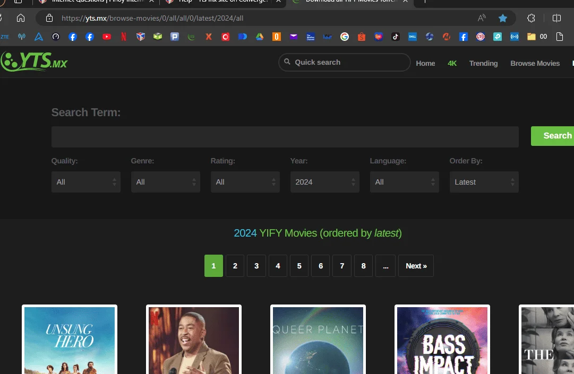Screen dimensions: 574x374
Task: Open the Quality dropdown
Action: point(85,182)
